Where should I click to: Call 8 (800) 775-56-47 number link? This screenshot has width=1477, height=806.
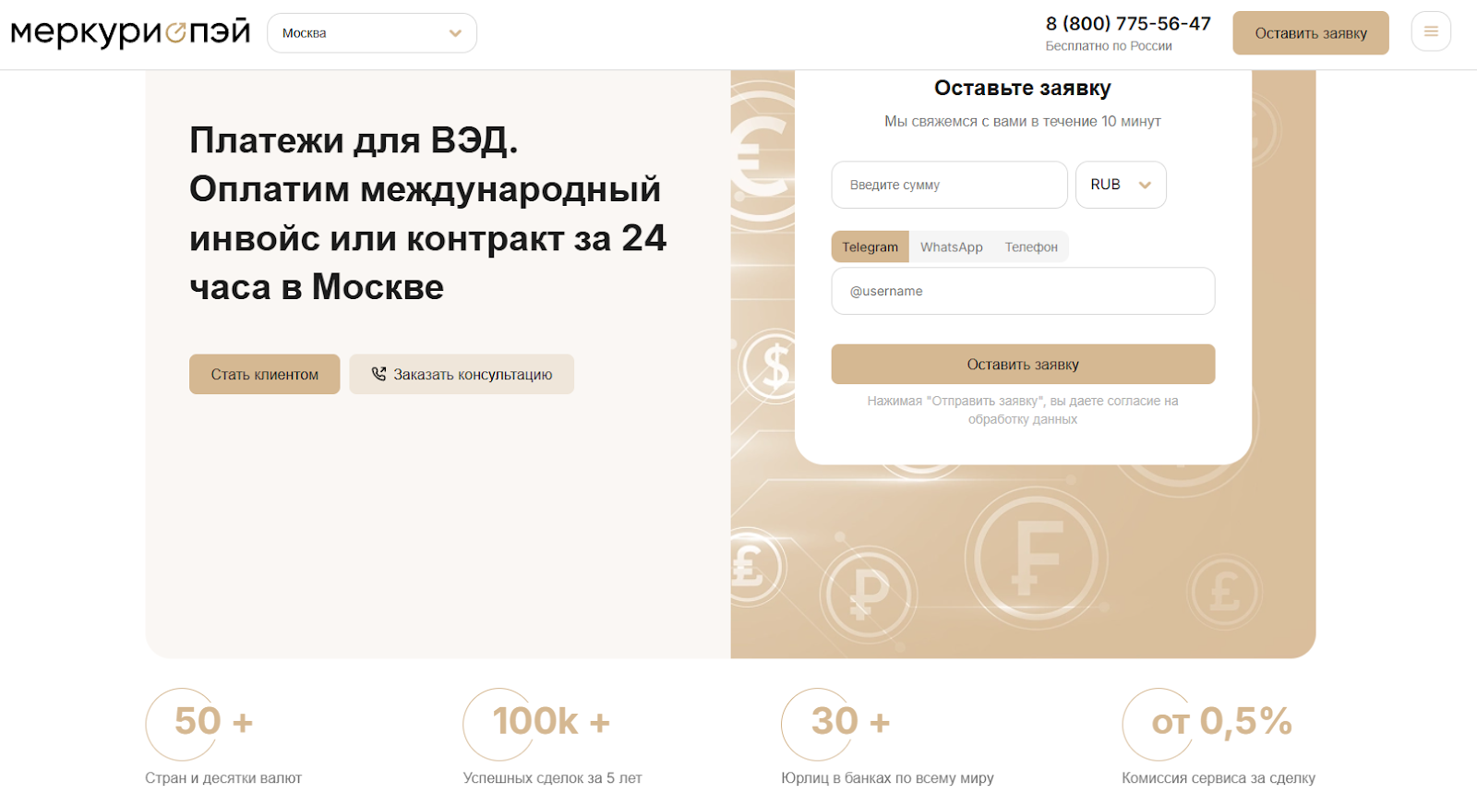click(1127, 23)
